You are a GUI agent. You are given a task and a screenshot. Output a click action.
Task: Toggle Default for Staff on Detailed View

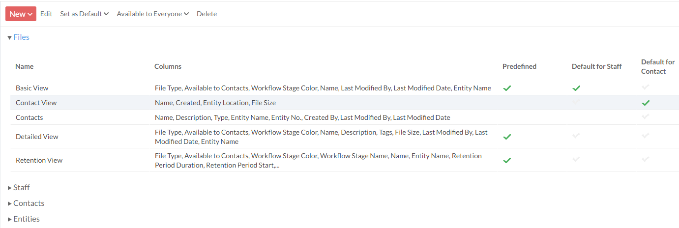576,136
